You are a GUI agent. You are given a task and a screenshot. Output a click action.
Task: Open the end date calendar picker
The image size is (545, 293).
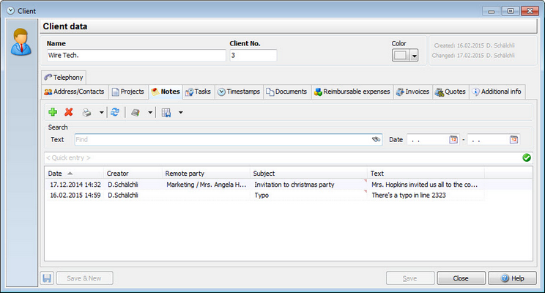(514, 139)
